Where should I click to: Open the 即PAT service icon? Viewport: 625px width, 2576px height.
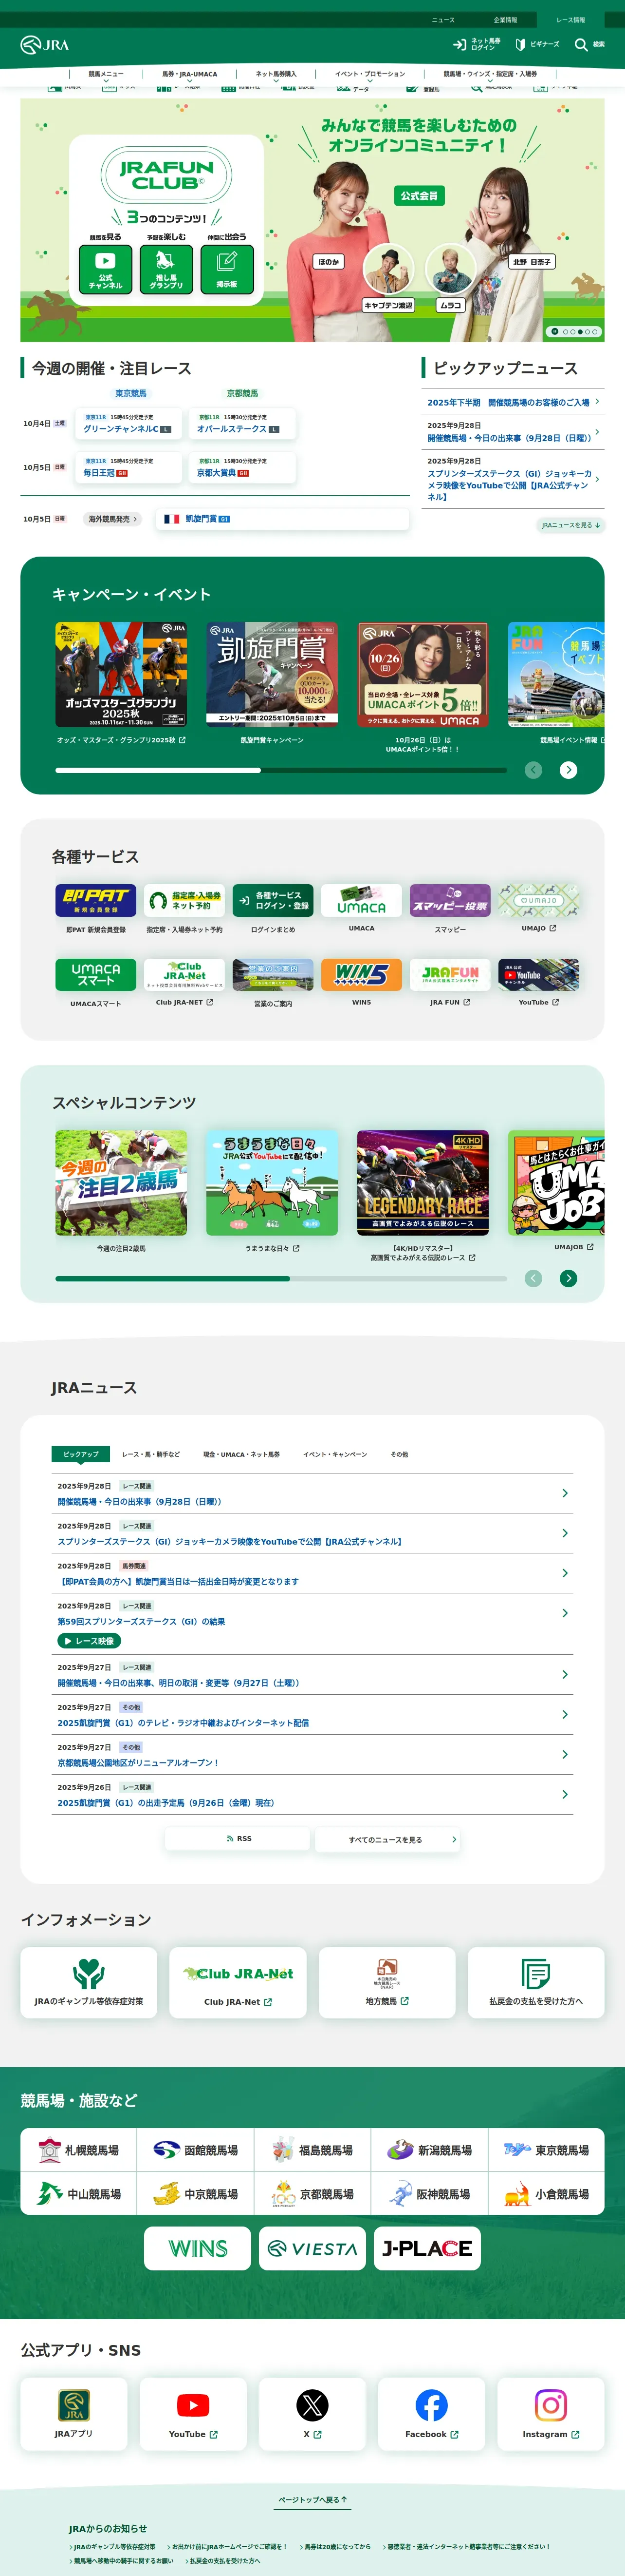click(96, 900)
